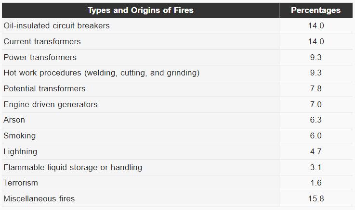Click the 6.3 percentage for Arson
Image resolution: width=355 pixels, height=210 pixels.
(x=316, y=120)
